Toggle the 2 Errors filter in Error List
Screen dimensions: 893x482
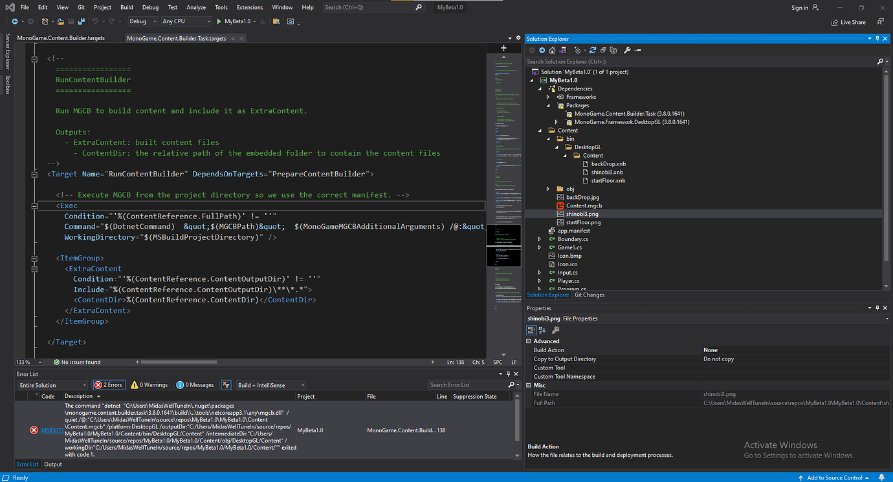[109, 384]
